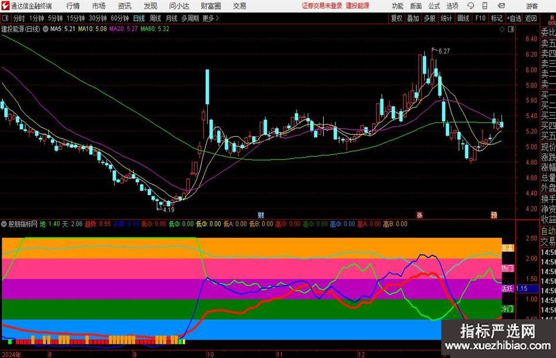Switch to the 30分钟 period tab

[98, 18]
